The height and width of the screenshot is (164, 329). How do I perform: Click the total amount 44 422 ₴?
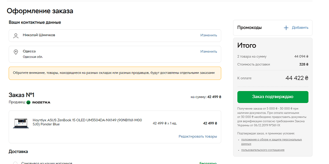[x=297, y=78]
